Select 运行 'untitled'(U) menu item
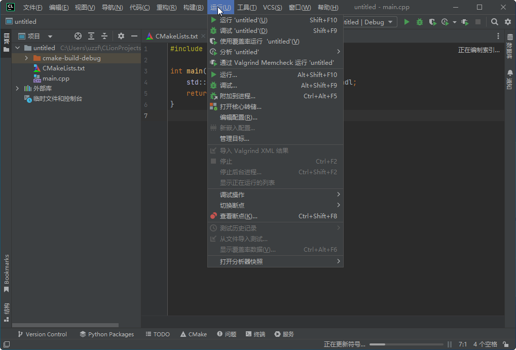The height and width of the screenshot is (350, 516). (x=275, y=20)
